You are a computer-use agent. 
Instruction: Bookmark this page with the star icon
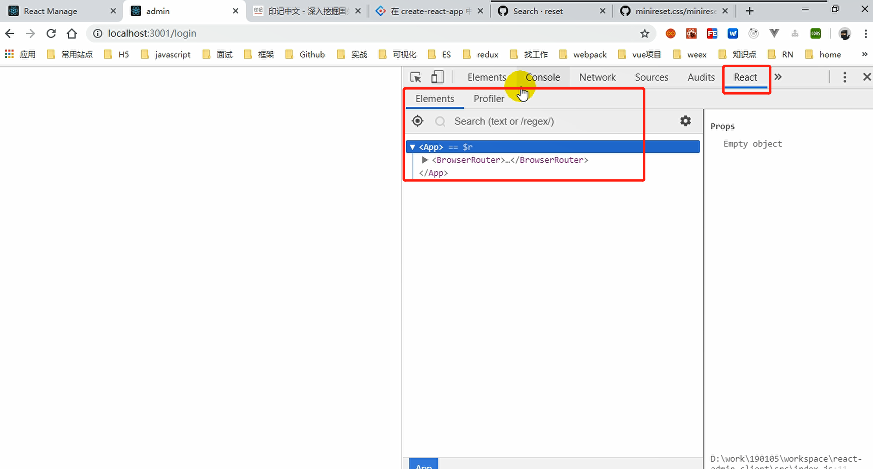coord(644,34)
